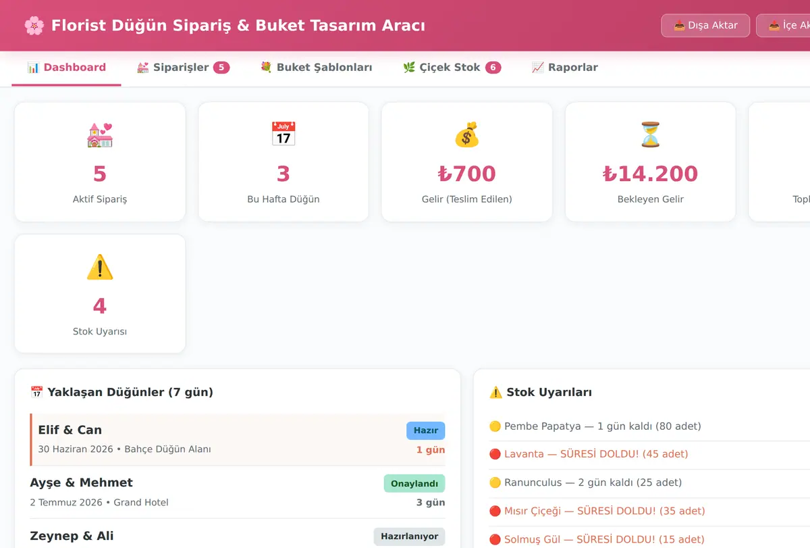The image size is (810, 548).
Task: Click the Lavanta SÜRESİ DOLDU alert text
Action: (x=596, y=454)
